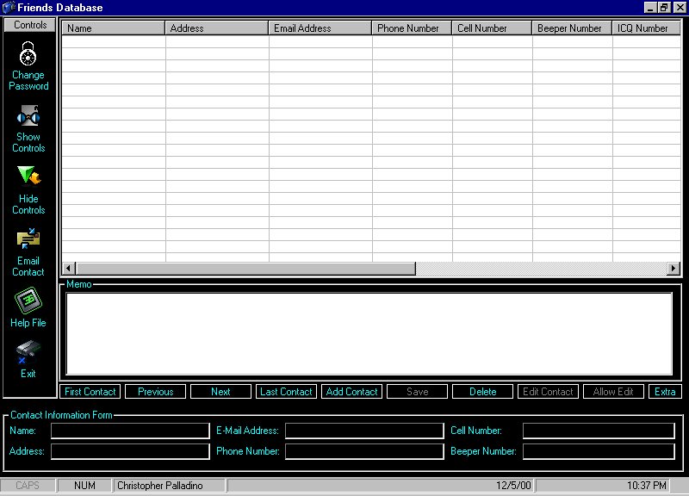The height and width of the screenshot is (496, 689).
Task: Click the Exit icon in sidebar
Action: point(28,353)
